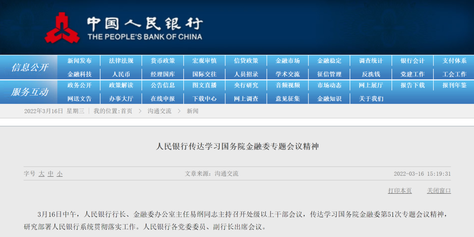Set font size to large (大)

42,174
